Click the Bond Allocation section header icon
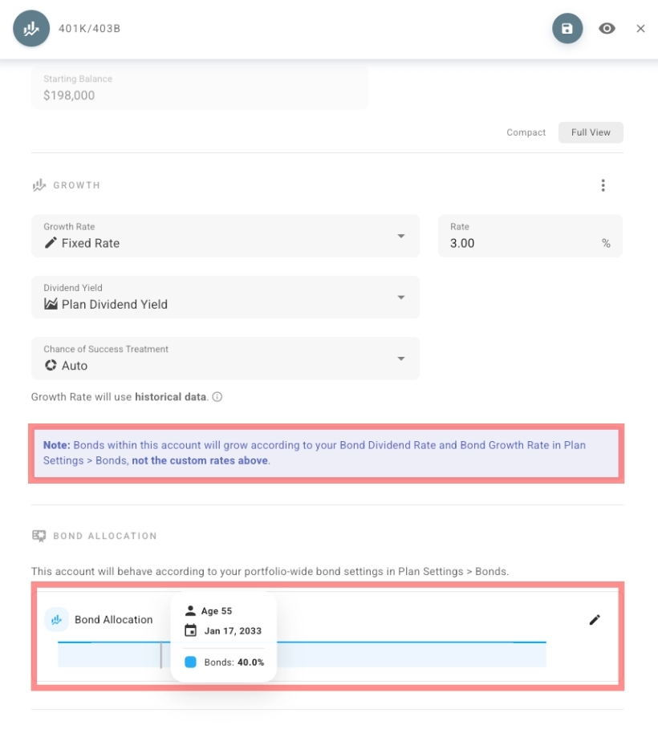The height and width of the screenshot is (729, 658). [x=39, y=536]
